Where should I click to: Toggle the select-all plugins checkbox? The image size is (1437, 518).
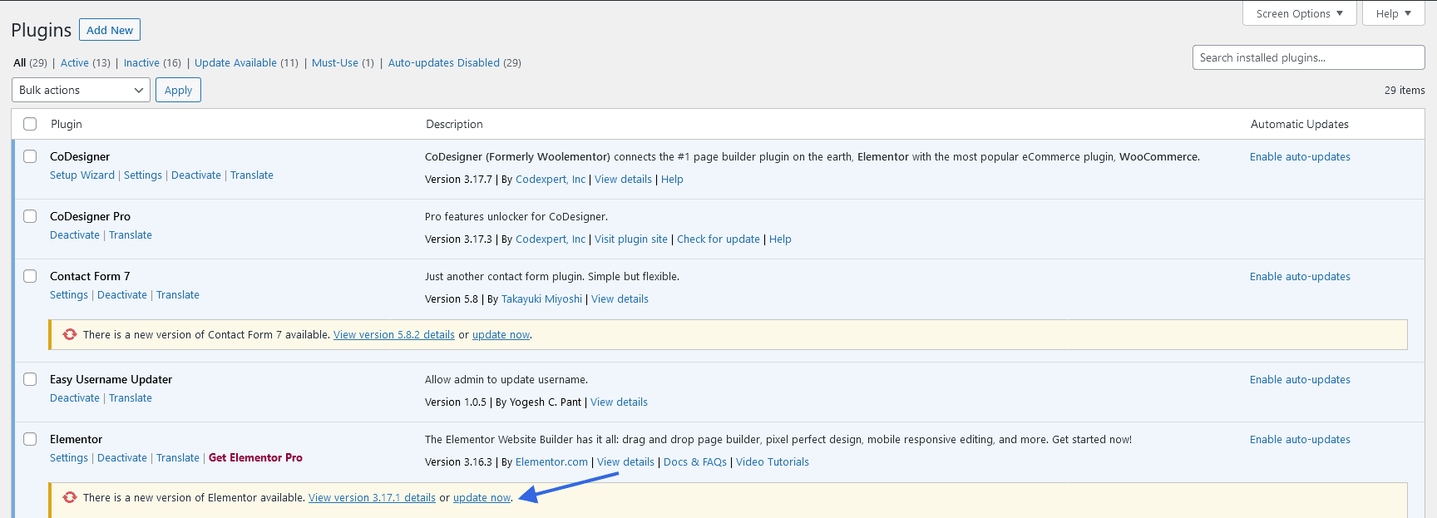[x=30, y=124]
